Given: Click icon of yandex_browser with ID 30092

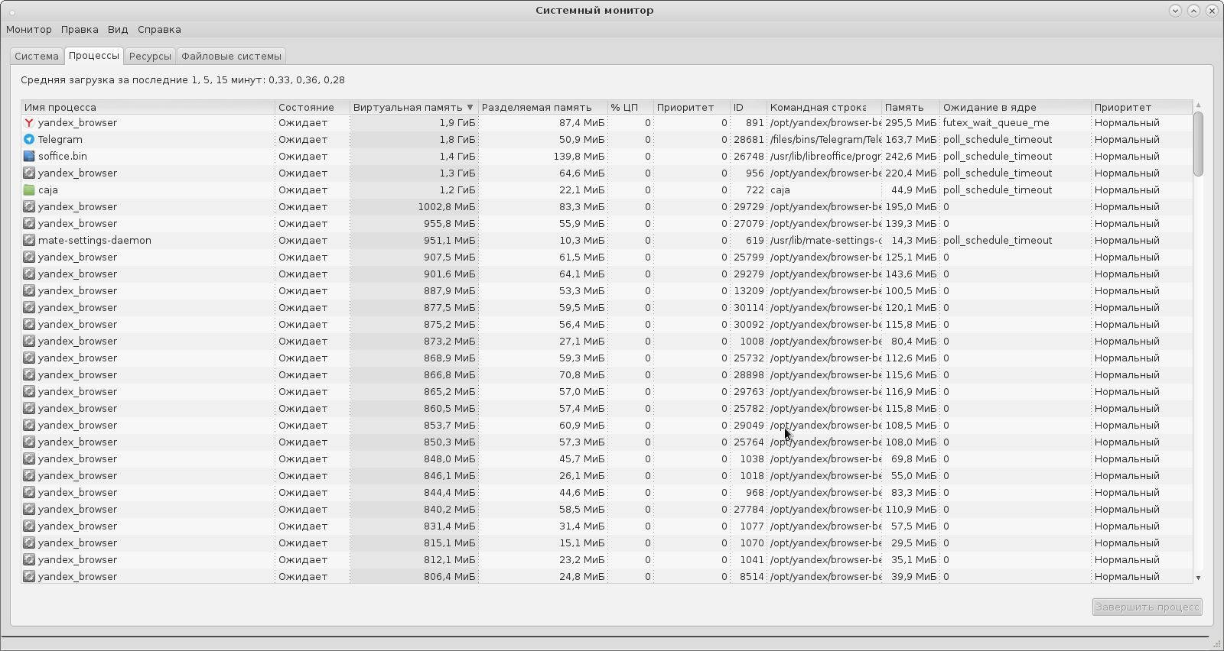Looking at the screenshot, I should click(29, 325).
